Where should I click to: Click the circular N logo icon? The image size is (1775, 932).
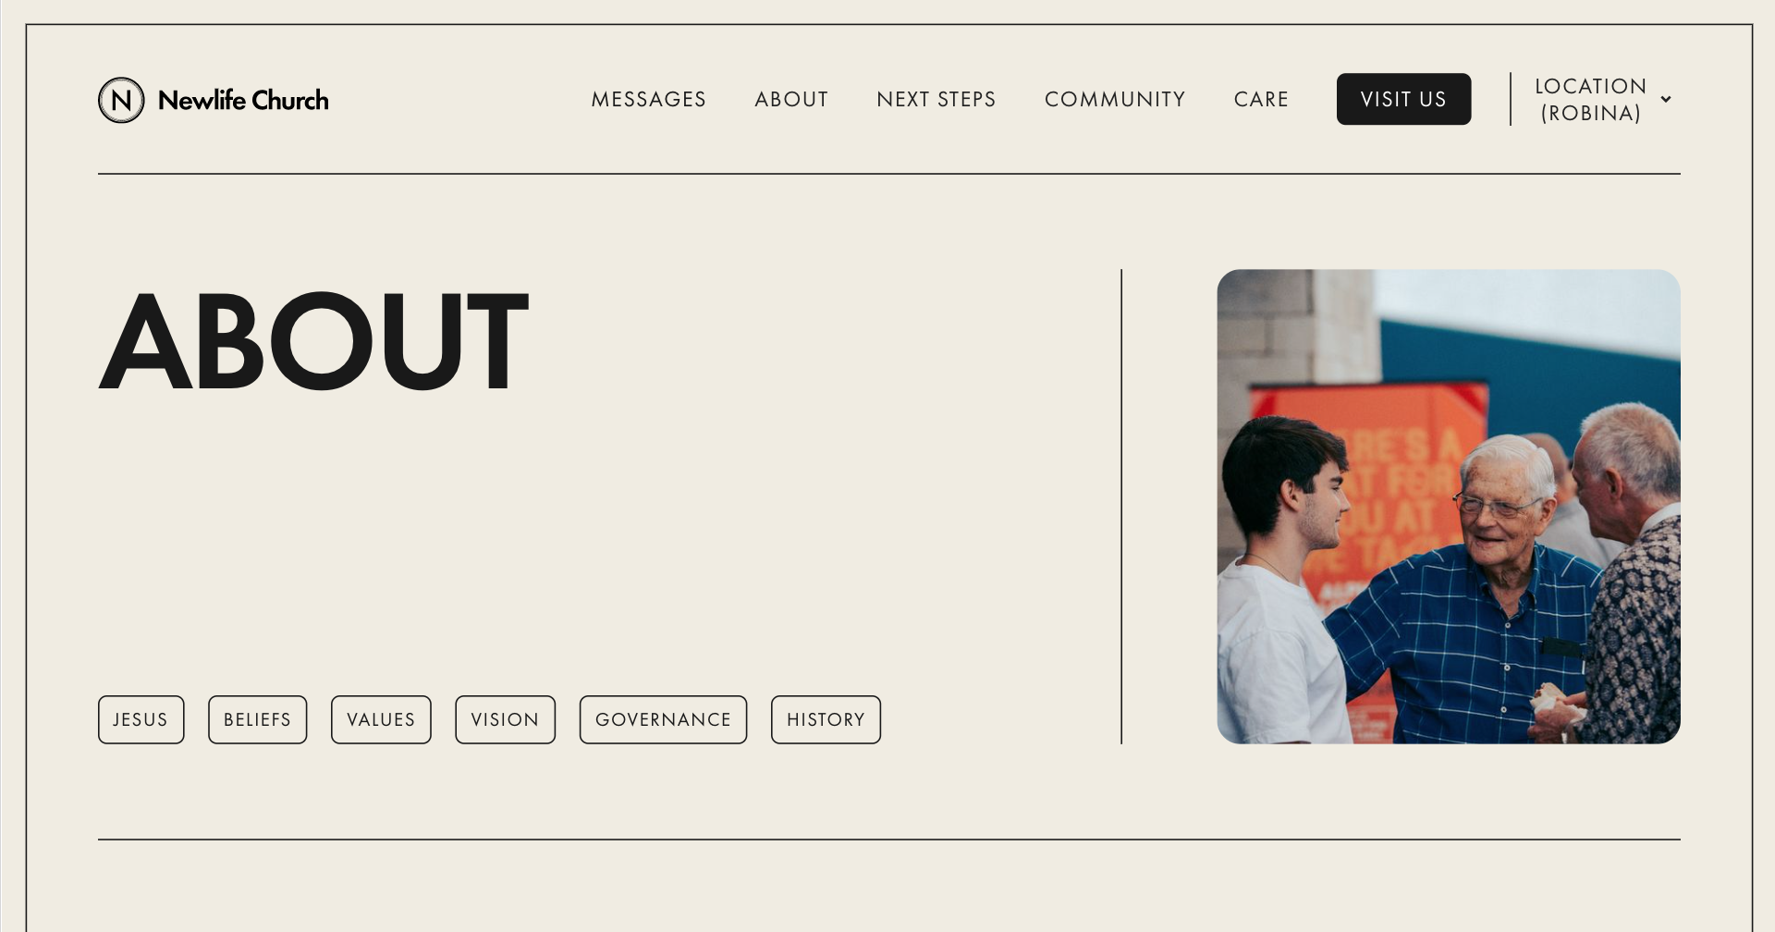point(121,100)
